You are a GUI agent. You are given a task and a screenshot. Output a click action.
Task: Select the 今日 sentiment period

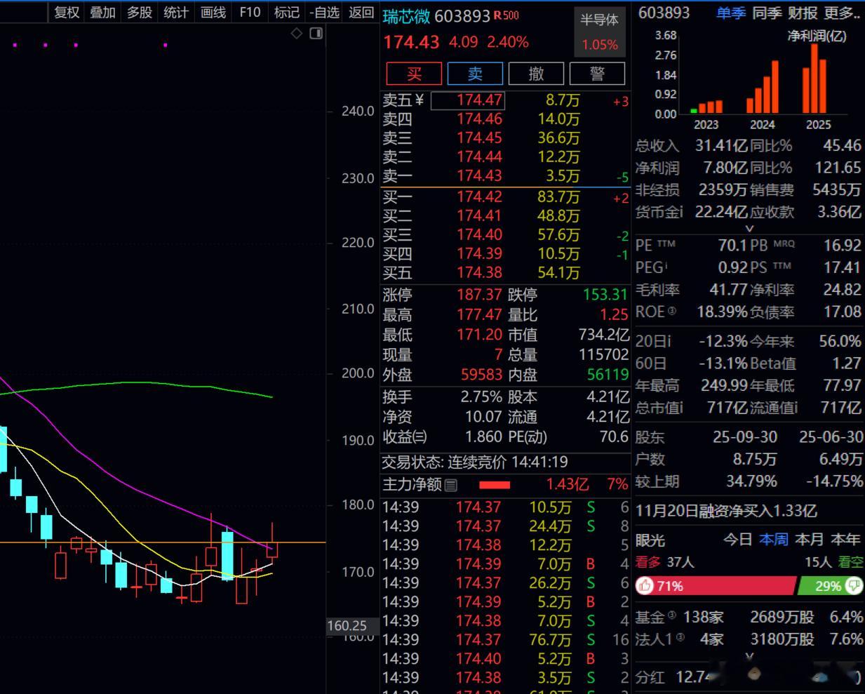click(x=738, y=539)
